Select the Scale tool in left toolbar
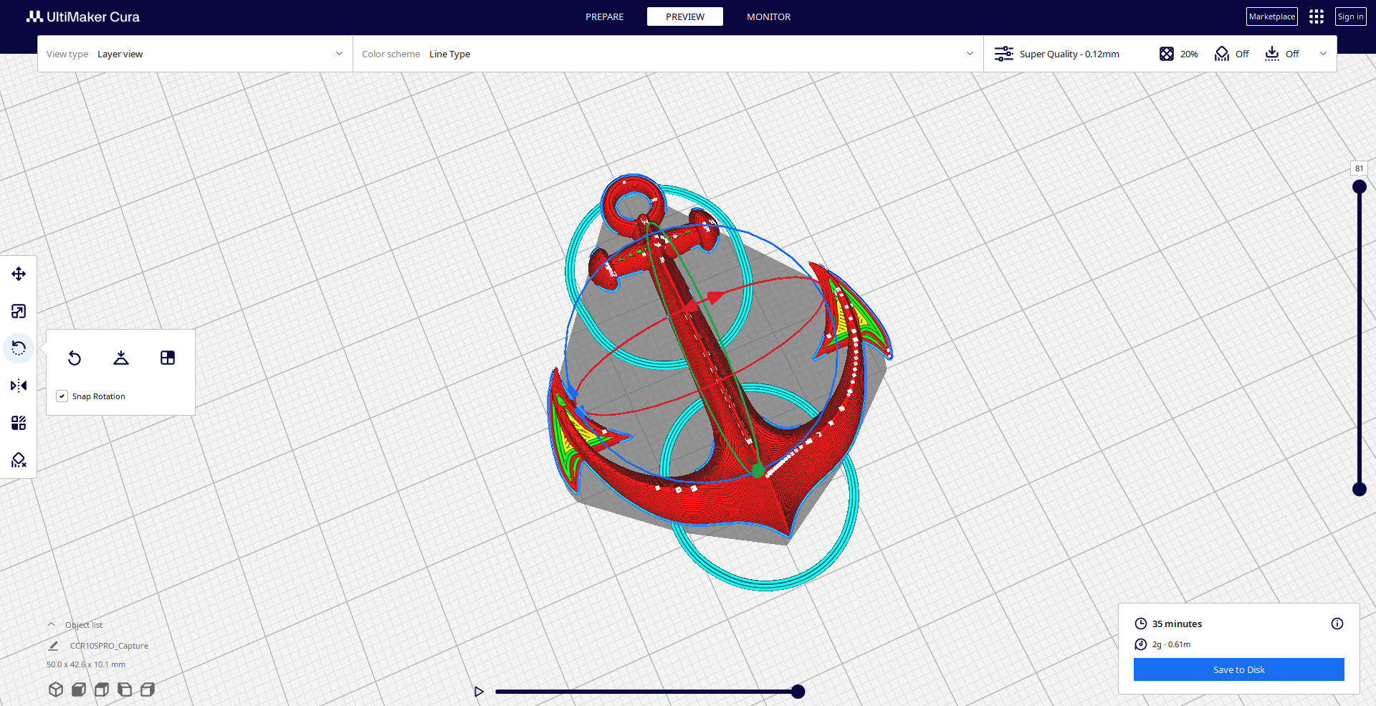The image size is (1376, 706). click(x=19, y=311)
